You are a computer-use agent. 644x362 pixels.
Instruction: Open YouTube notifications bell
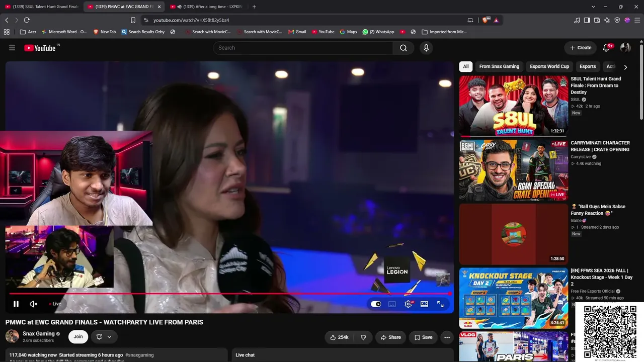coord(607,48)
